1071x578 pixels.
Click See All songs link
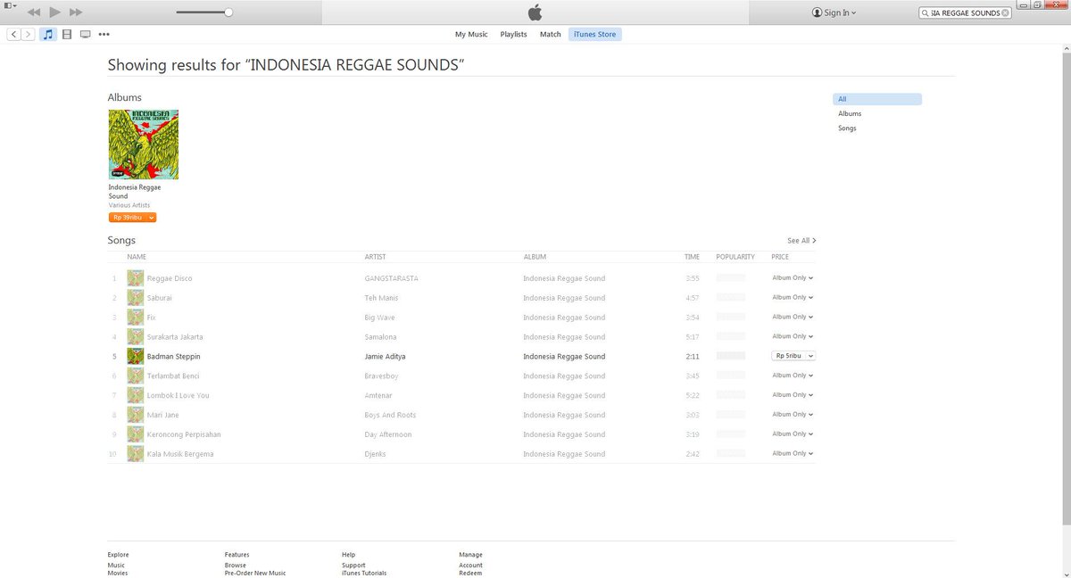click(801, 241)
